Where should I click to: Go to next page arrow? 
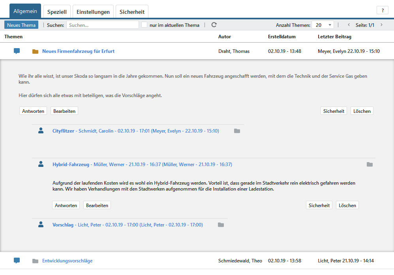pyautogui.click(x=381, y=25)
